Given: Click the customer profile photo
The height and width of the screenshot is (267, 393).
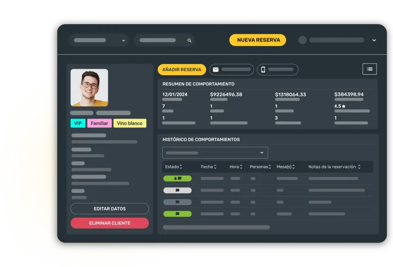Looking at the screenshot, I should (x=89, y=87).
